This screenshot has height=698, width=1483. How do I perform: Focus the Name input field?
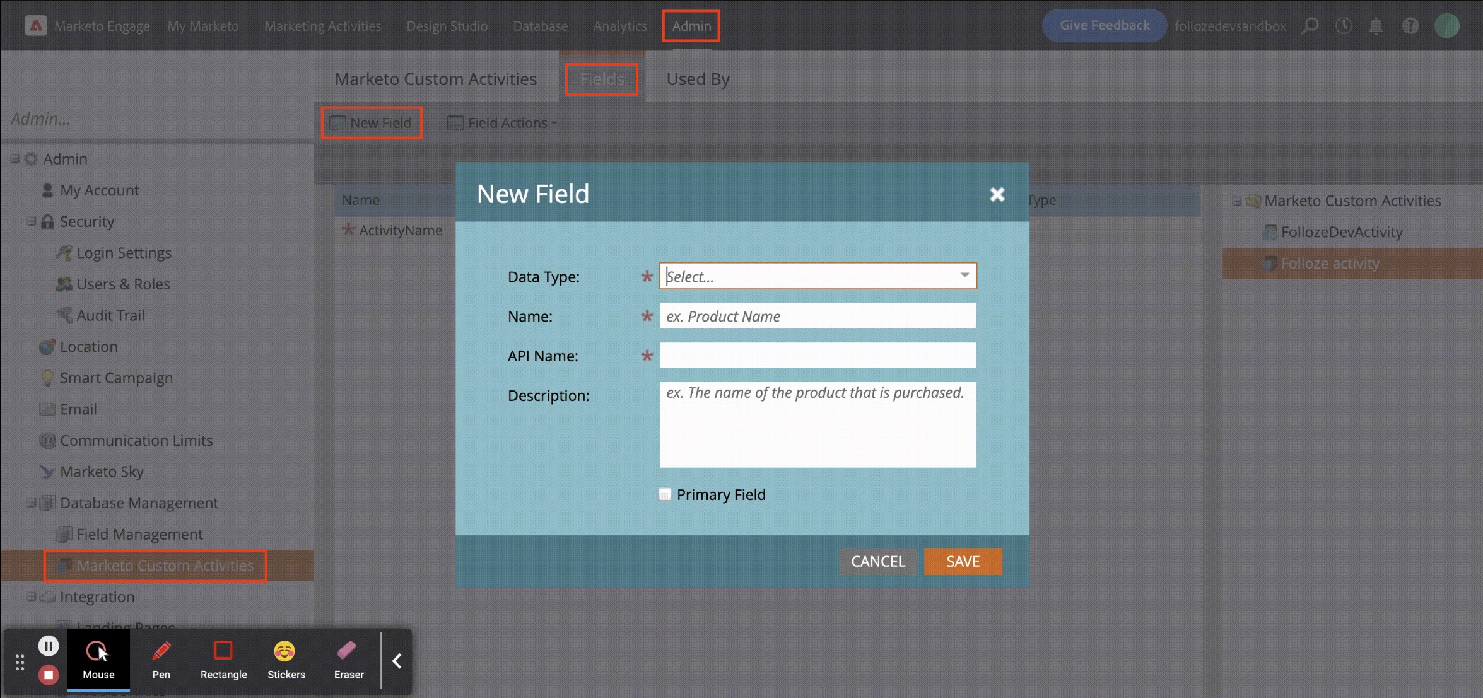point(818,316)
